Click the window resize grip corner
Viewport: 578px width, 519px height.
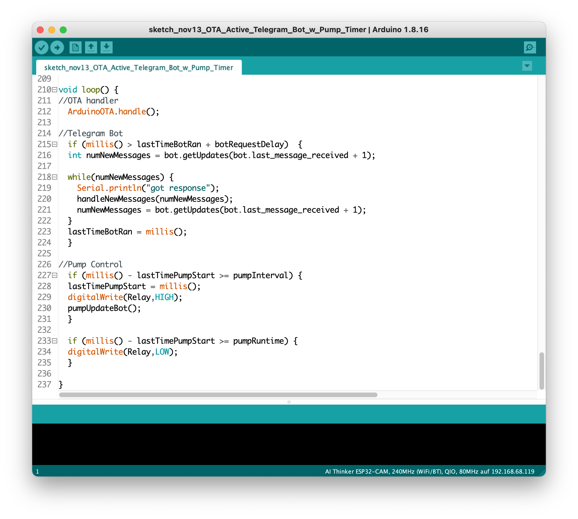point(542,473)
